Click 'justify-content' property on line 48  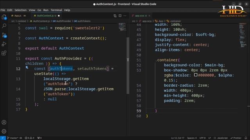pyautogui.click(x=172, y=45)
